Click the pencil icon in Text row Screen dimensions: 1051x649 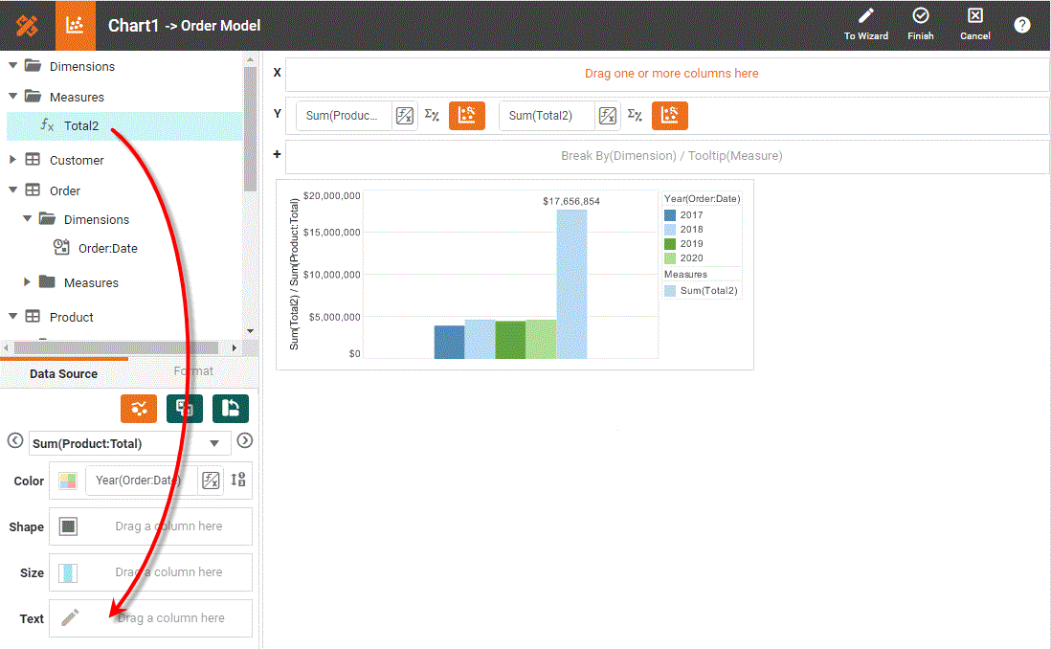pyautogui.click(x=69, y=618)
